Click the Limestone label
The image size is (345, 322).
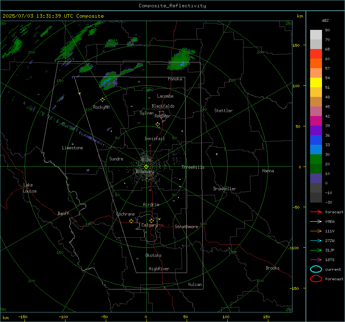(x=72, y=148)
